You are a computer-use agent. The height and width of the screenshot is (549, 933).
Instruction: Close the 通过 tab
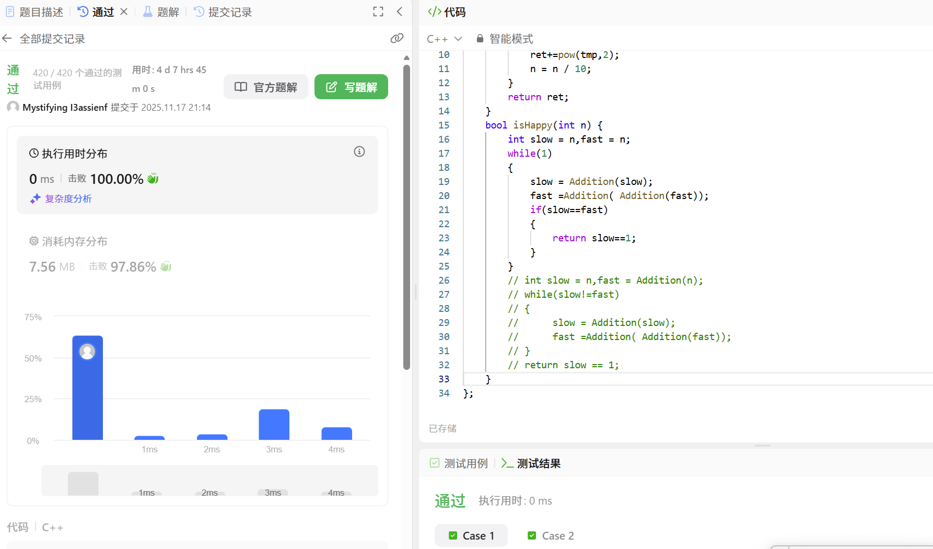pyautogui.click(x=124, y=11)
